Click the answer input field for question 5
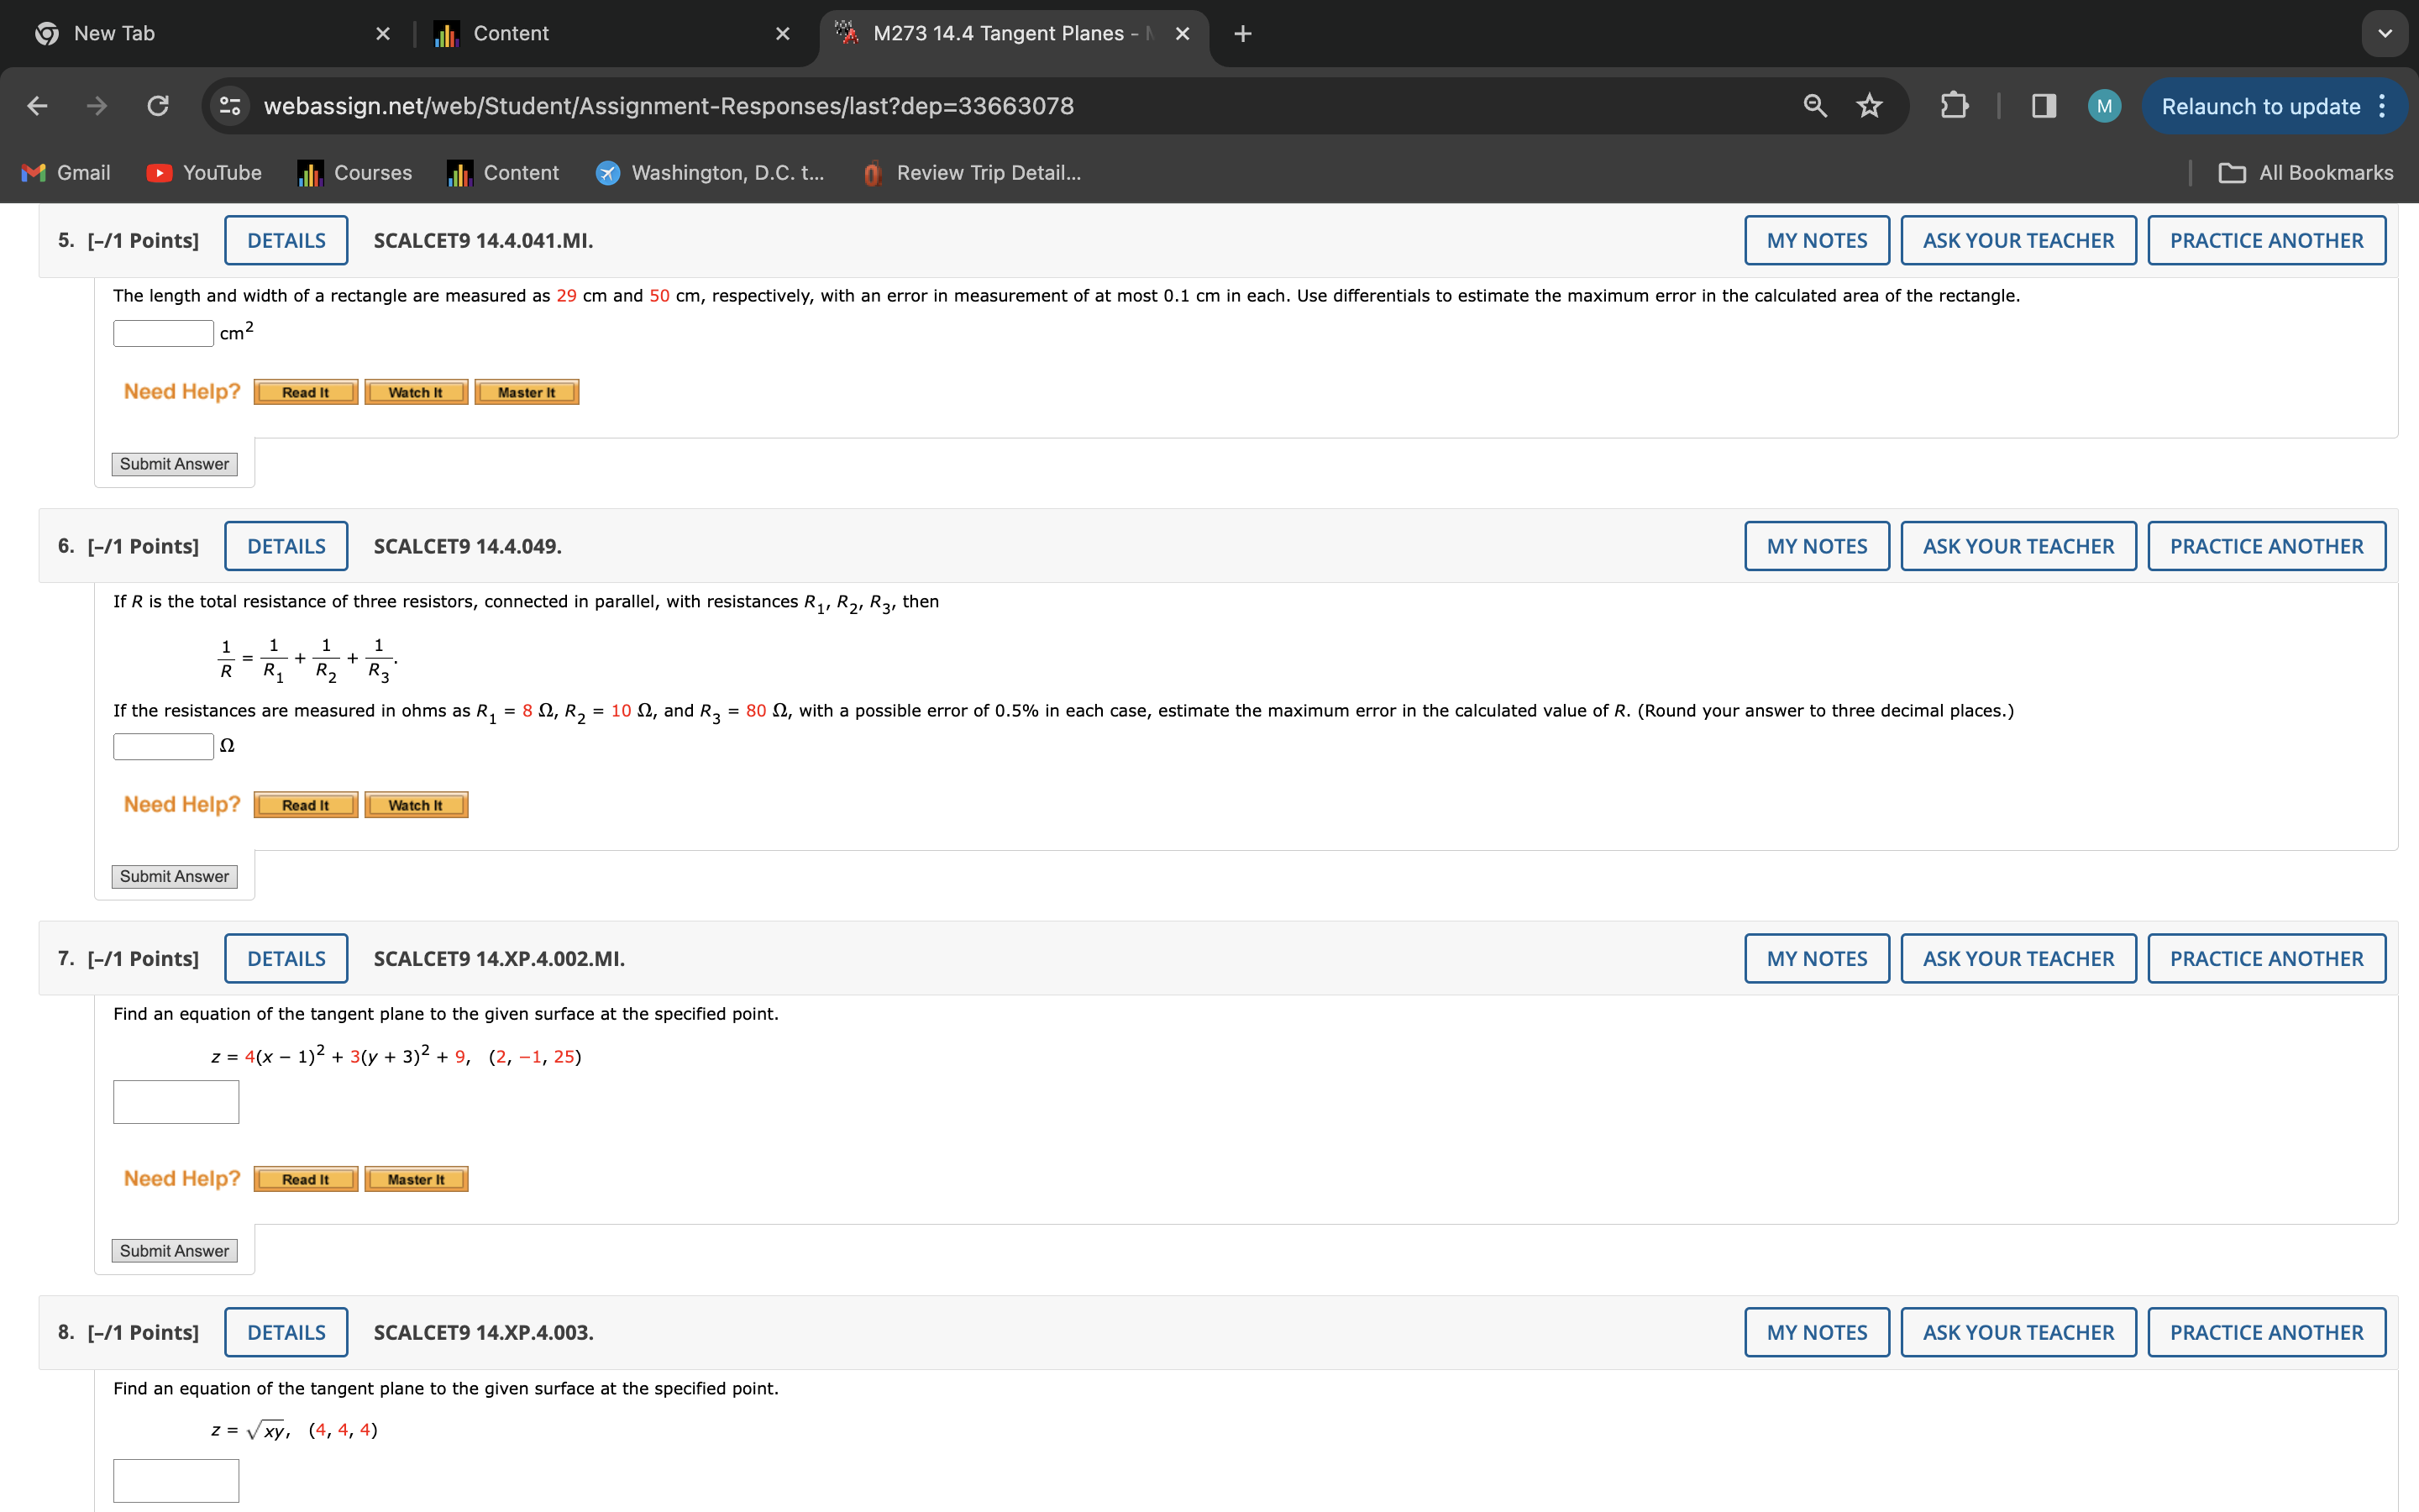Screen dimensions: 2419x1512 pyautogui.click(x=160, y=333)
